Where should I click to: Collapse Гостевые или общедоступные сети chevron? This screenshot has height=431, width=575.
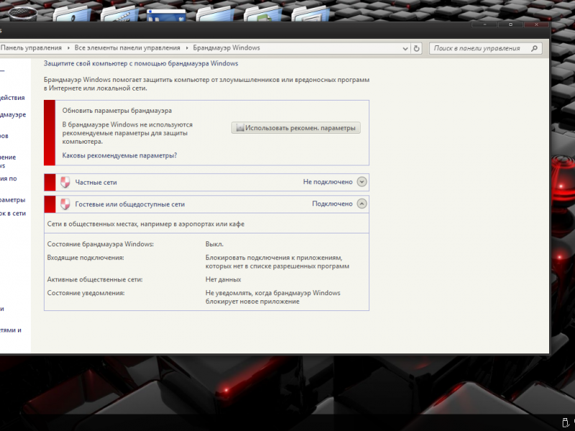click(x=362, y=203)
